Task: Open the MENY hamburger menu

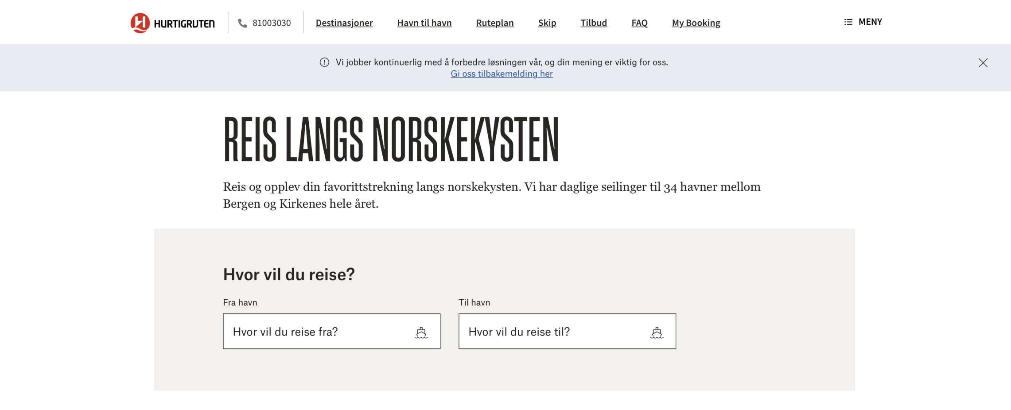Action: tap(863, 22)
